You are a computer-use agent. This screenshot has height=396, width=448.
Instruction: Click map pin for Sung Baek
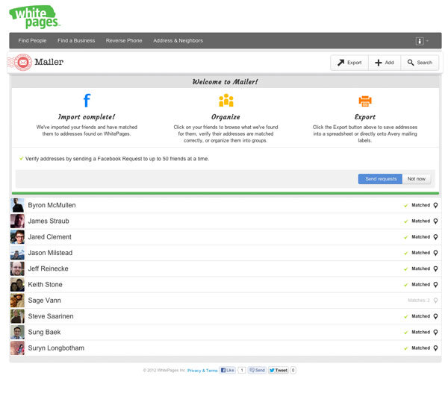click(435, 332)
